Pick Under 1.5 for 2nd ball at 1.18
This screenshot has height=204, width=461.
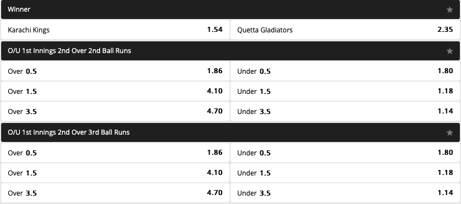pyautogui.click(x=345, y=91)
